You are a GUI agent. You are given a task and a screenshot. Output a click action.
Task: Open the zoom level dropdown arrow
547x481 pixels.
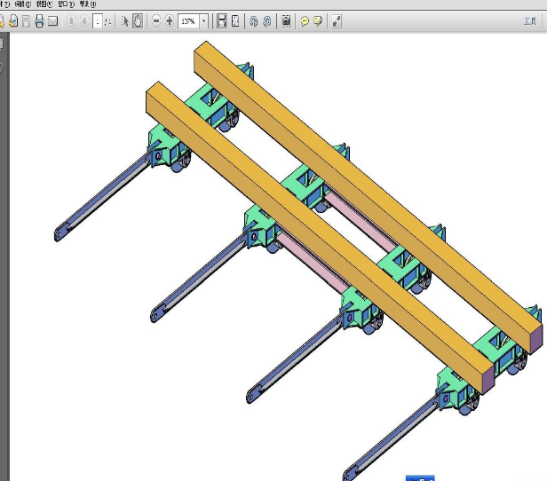(x=203, y=21)
